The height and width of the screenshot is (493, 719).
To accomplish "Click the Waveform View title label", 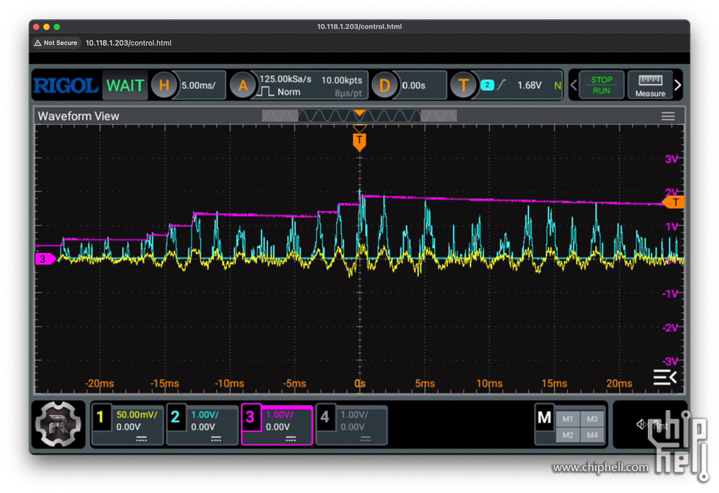I will (79, 116).
